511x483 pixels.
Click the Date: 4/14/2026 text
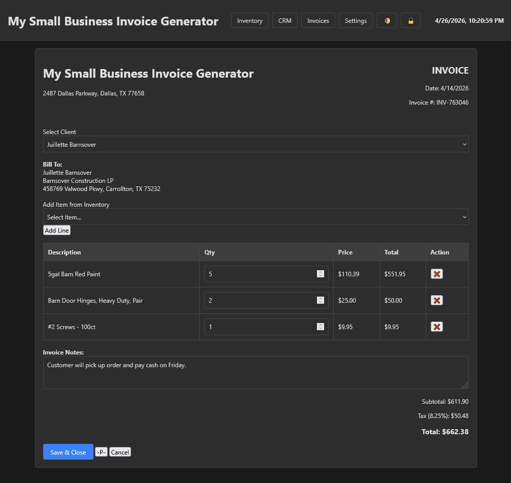pyautogui.click(x=446, y=88)
